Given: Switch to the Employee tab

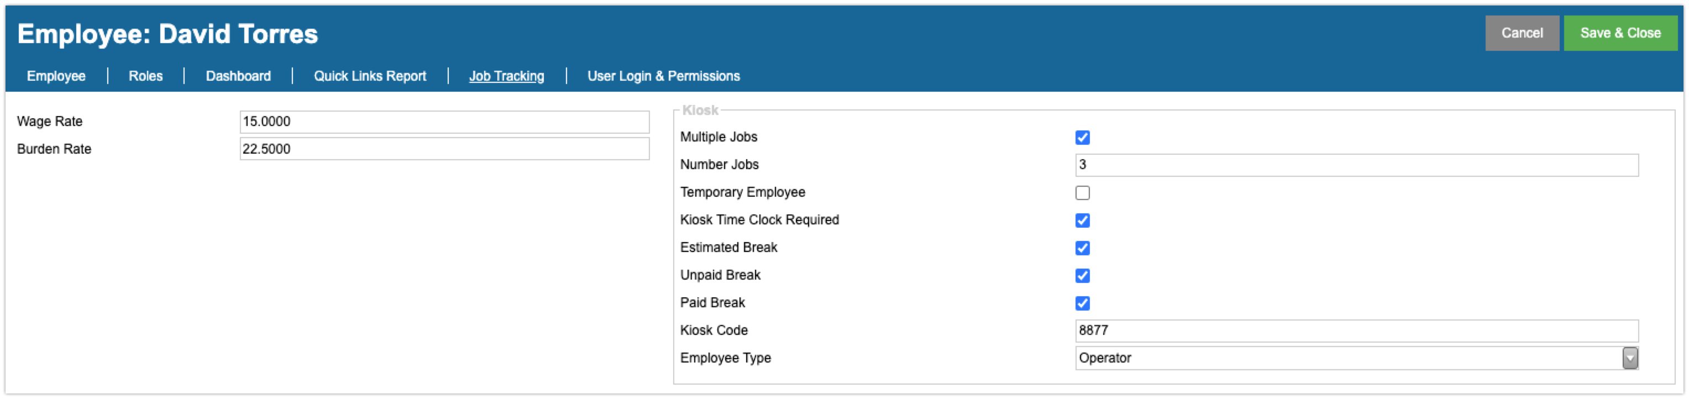Looking at the screenshot, I should click(56, 76).
